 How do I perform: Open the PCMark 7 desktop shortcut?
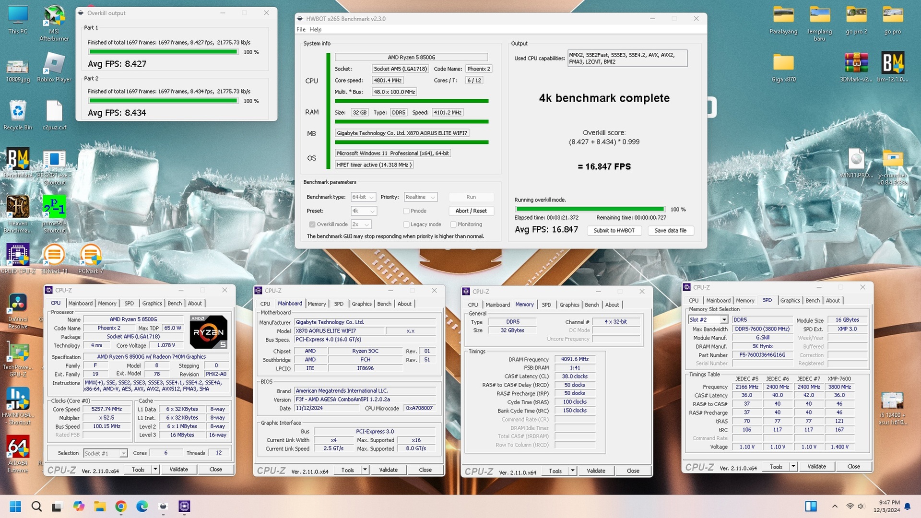click(x=91, y=258)
